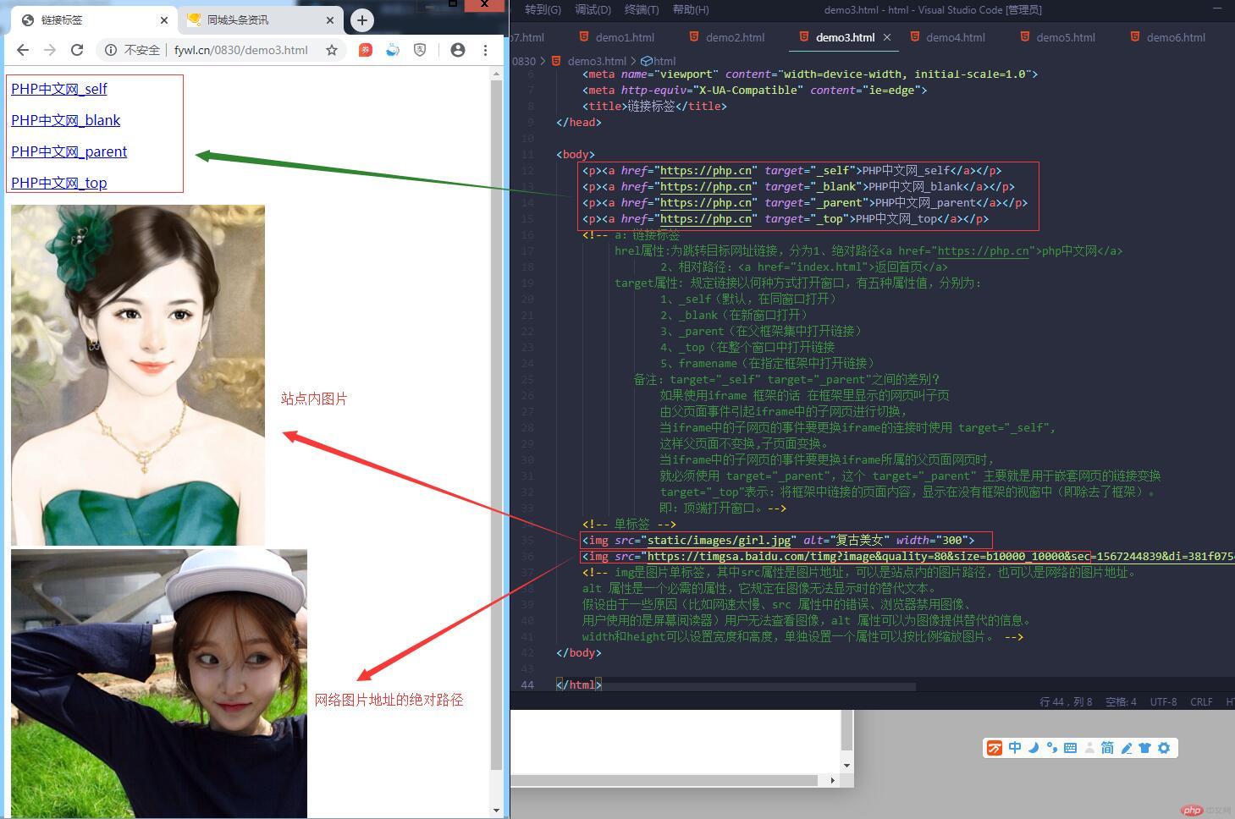
Task: Open the 帮助(H) menu in VS Code
Action: click(x=691, y=9)
